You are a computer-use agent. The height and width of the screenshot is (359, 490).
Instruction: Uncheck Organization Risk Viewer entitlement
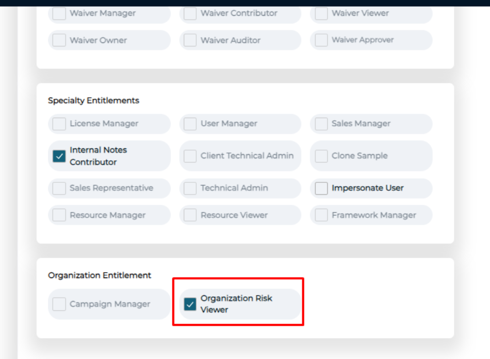pos(190,304)
